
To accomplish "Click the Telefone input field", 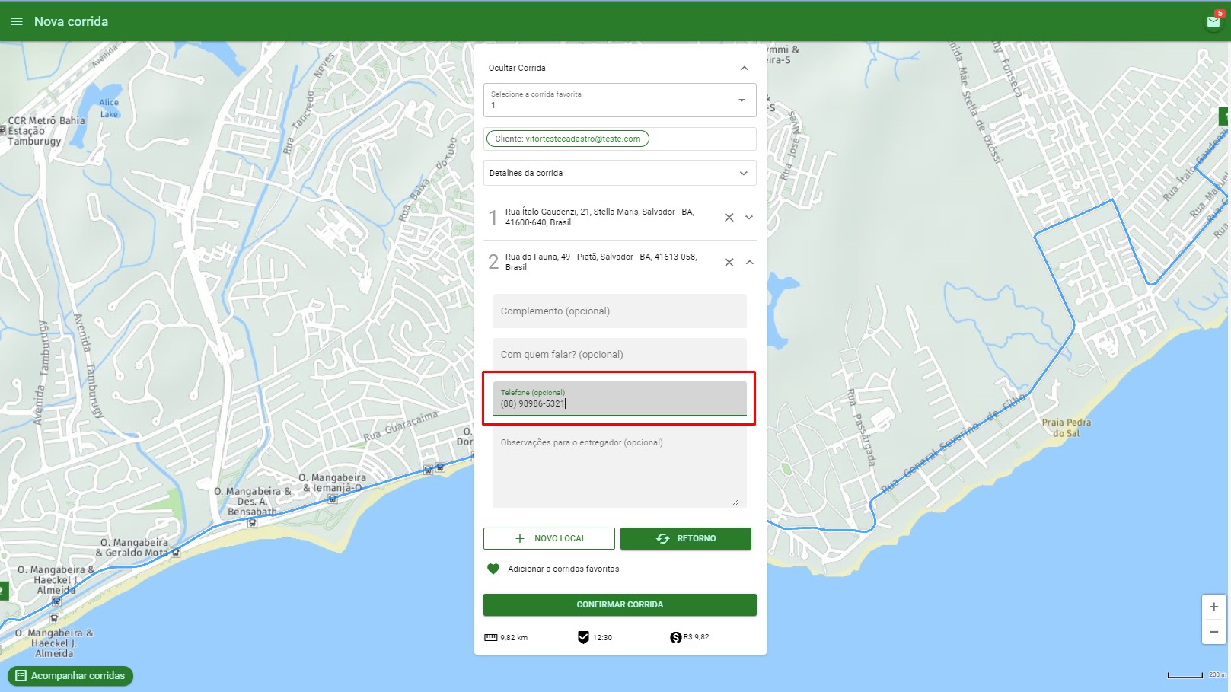I will point(620,398).
